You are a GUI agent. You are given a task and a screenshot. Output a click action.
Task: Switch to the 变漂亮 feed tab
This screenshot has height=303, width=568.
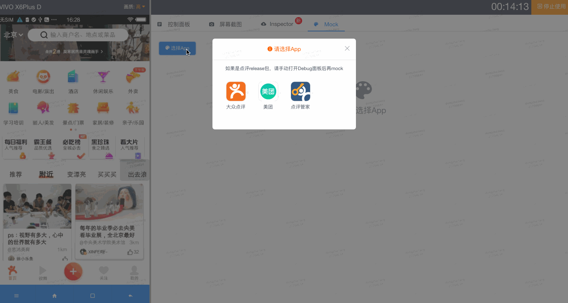tap(76, 174)
